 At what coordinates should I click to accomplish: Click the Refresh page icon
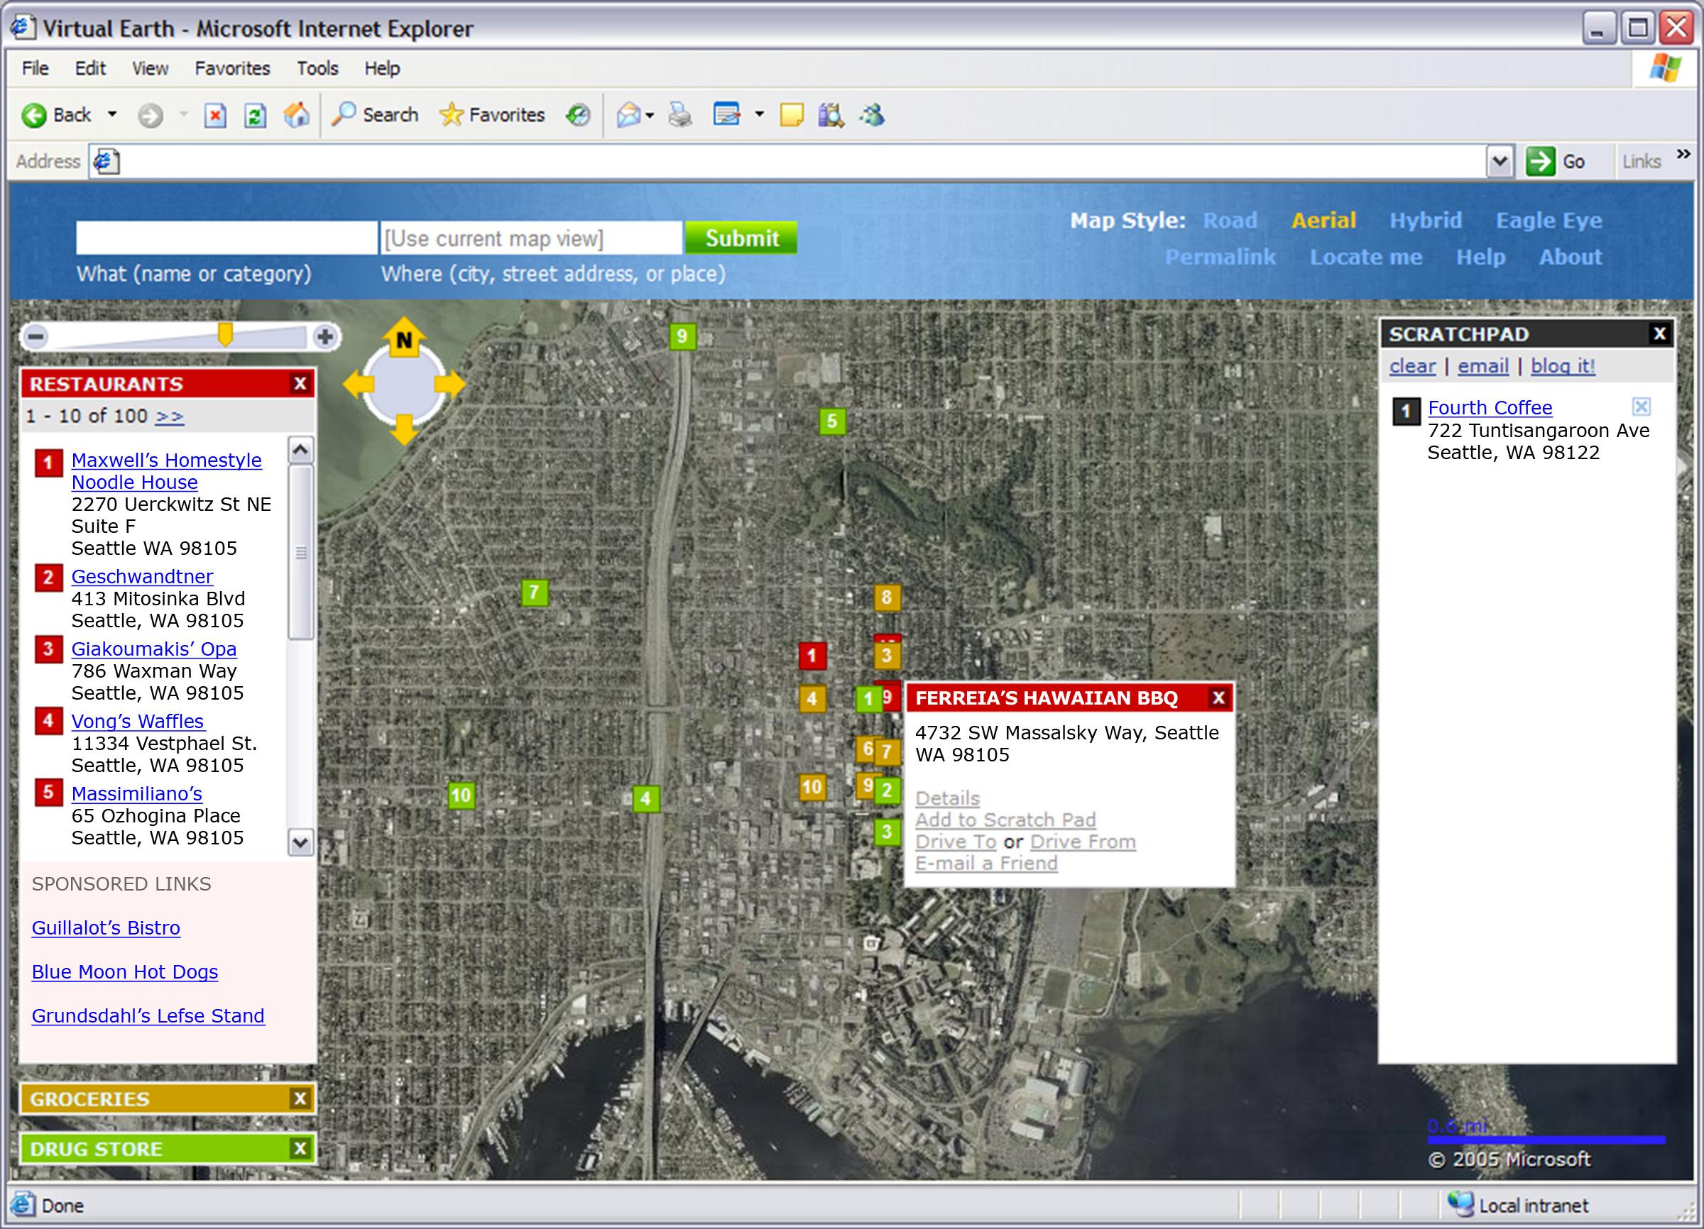point(256,116)
